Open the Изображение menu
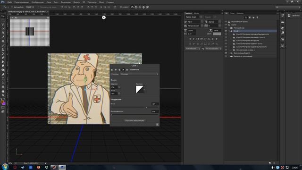Screen dimensions: 302x170 (37, 2)
